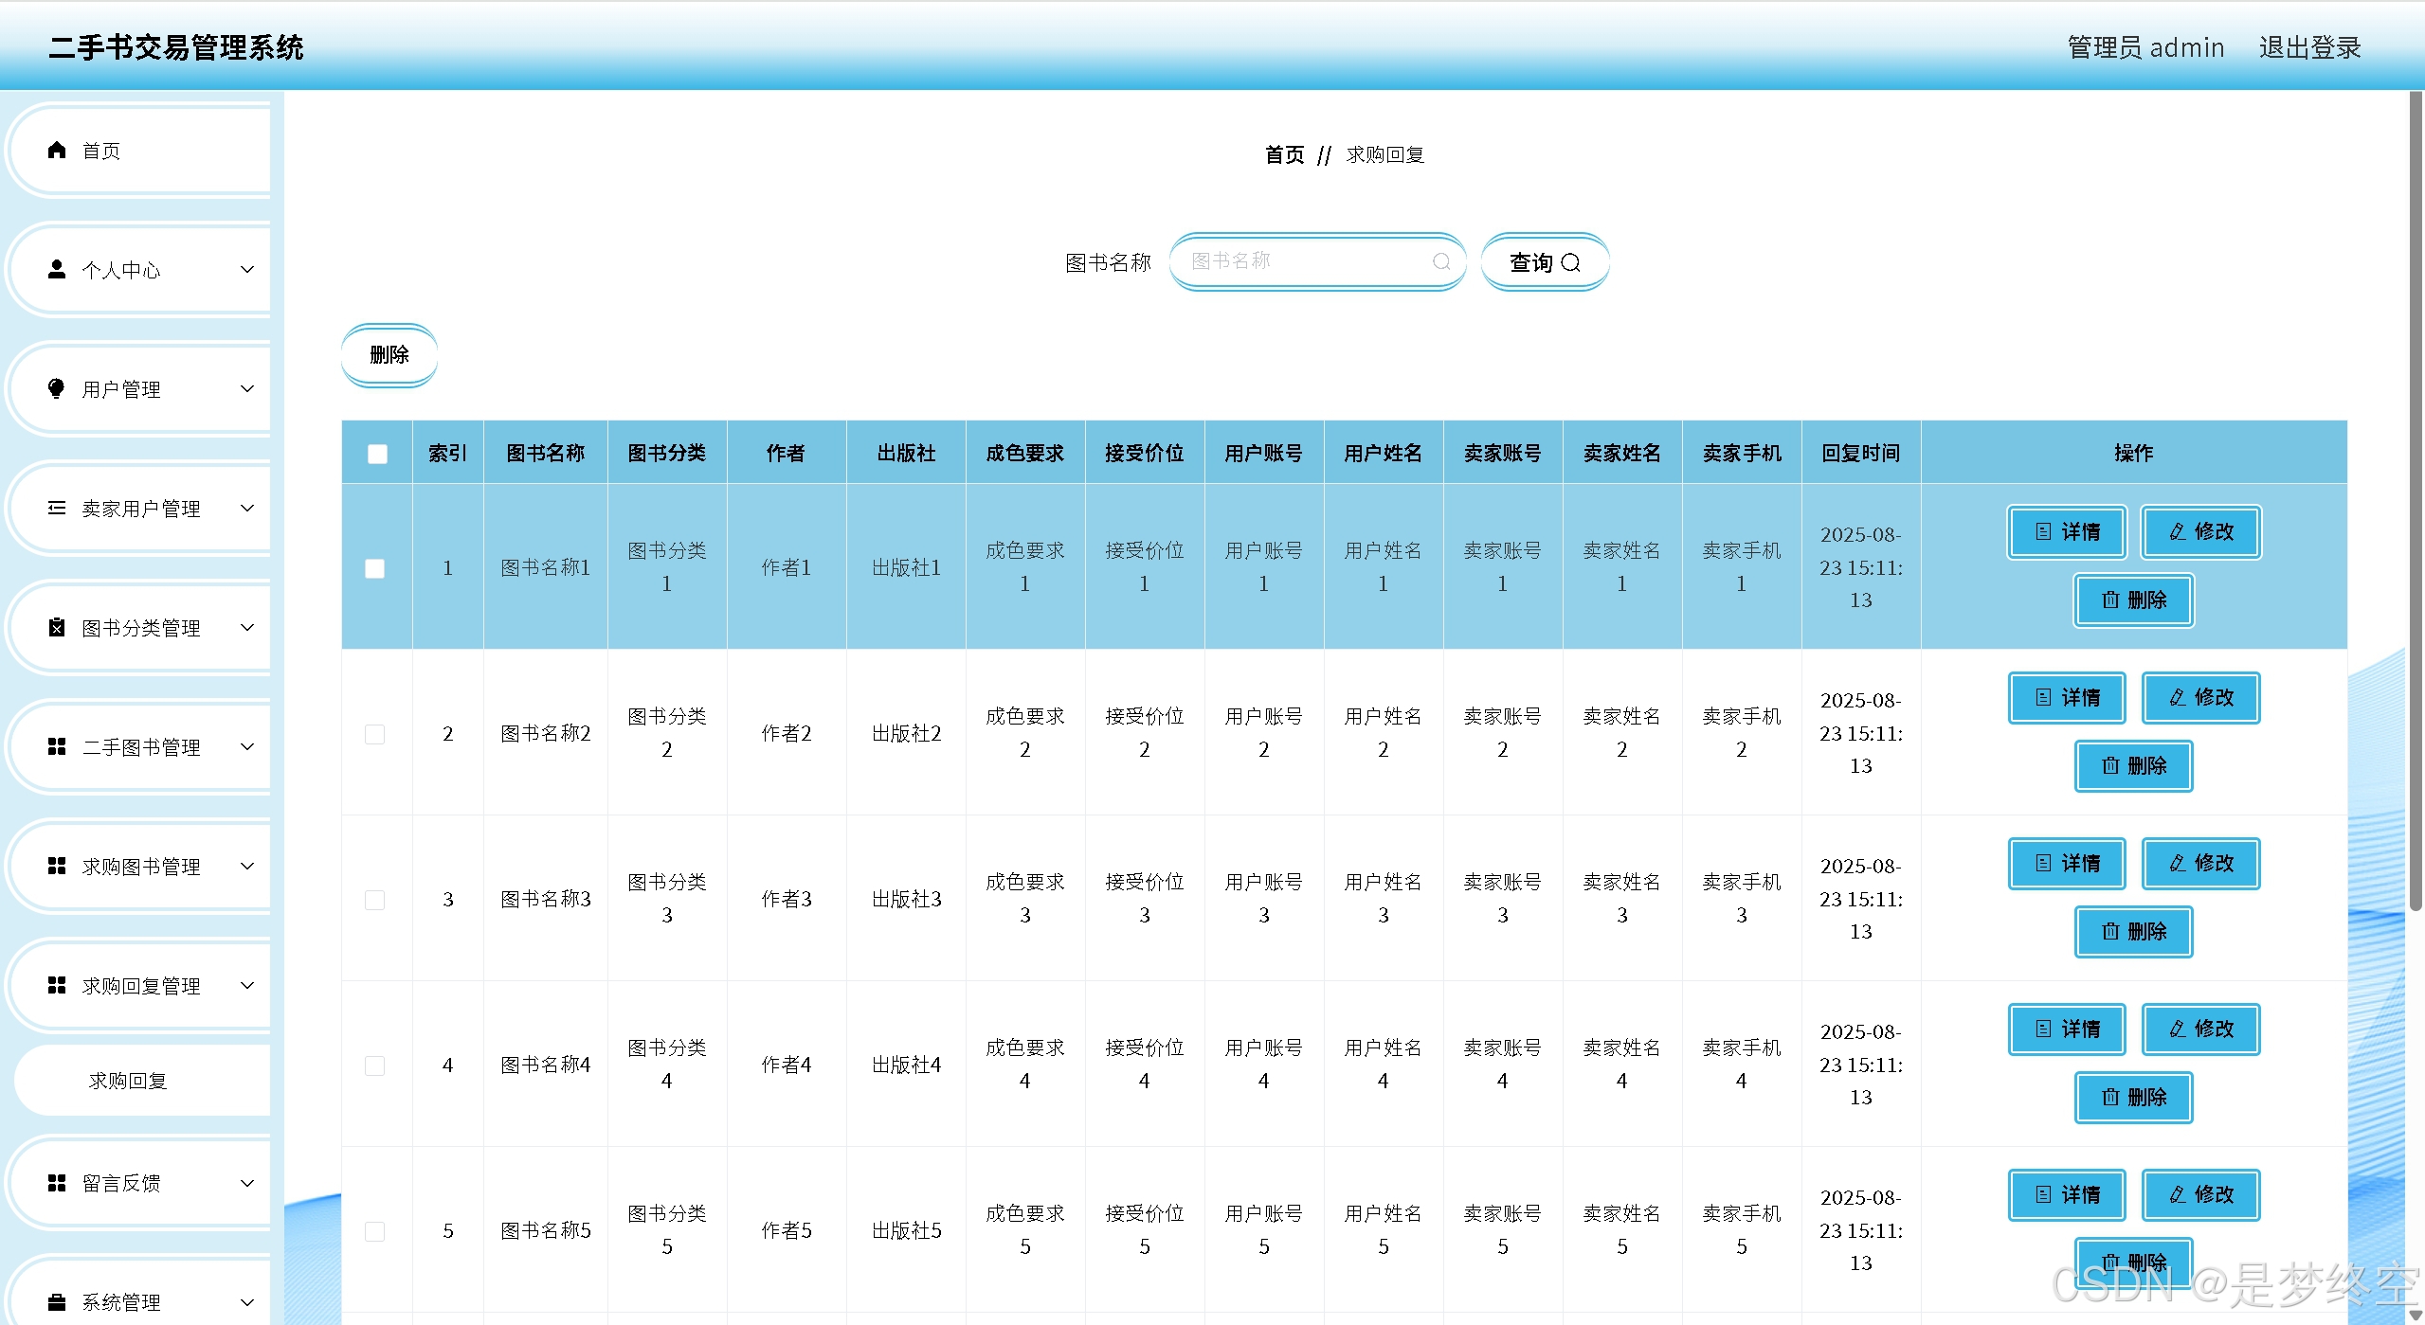Viewport: 2425px width, 1325px height.
Task: Click the trash icon on row 2 删除
Action: click(2110, 765)
